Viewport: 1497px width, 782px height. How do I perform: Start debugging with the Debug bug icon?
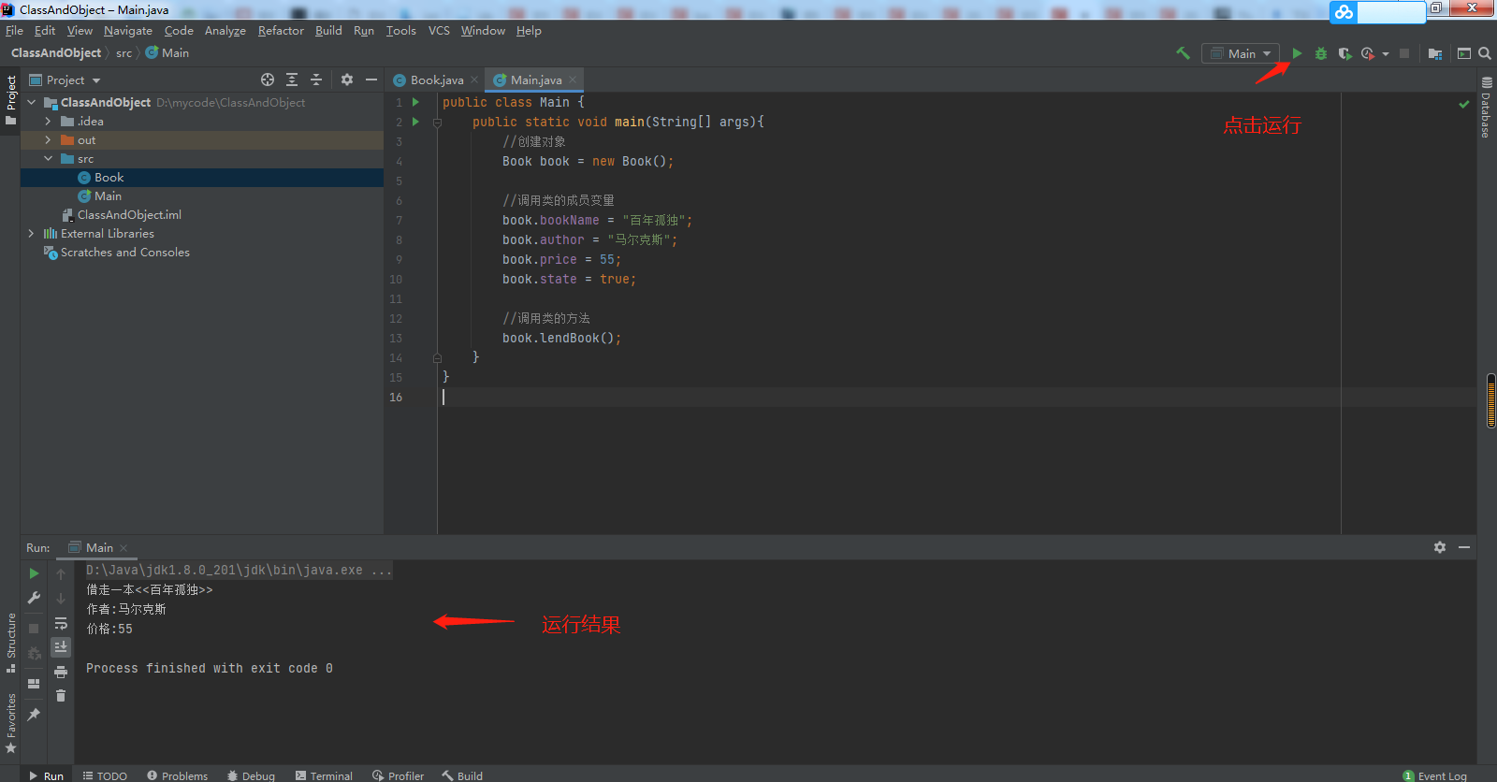point(1321,53)
